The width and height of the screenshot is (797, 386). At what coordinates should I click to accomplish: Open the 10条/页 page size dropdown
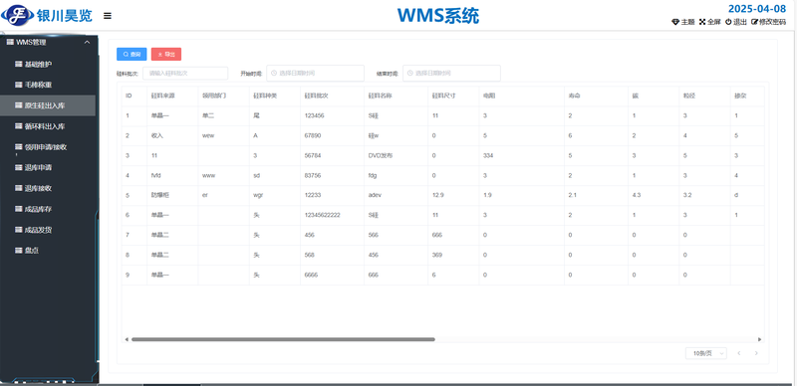tap(706, 353)
